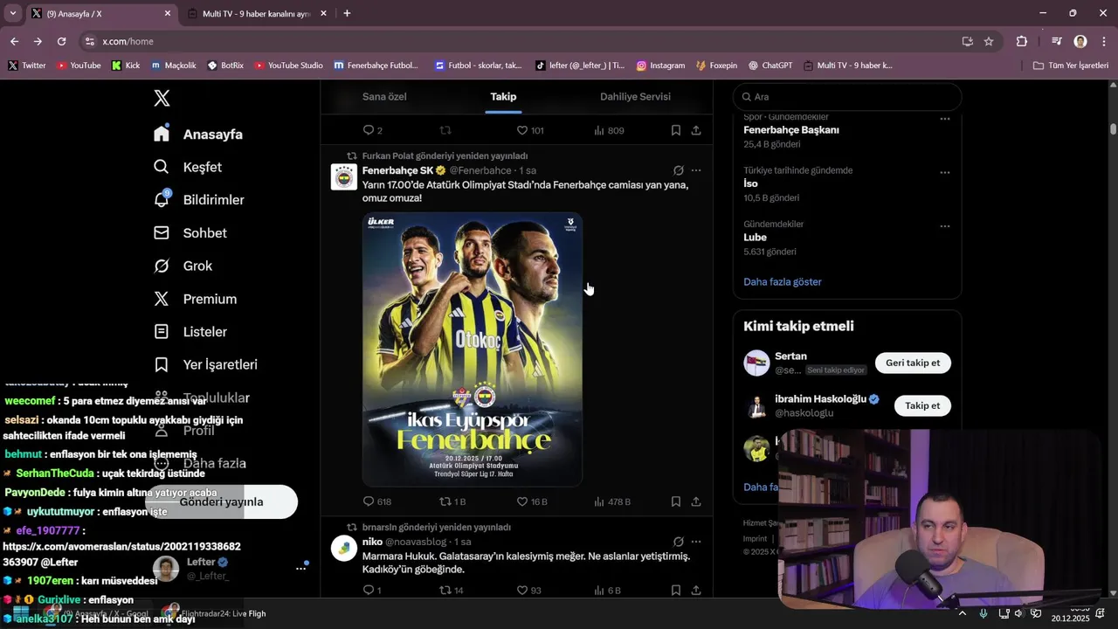Open Kick bookmark

pos(126,66)
